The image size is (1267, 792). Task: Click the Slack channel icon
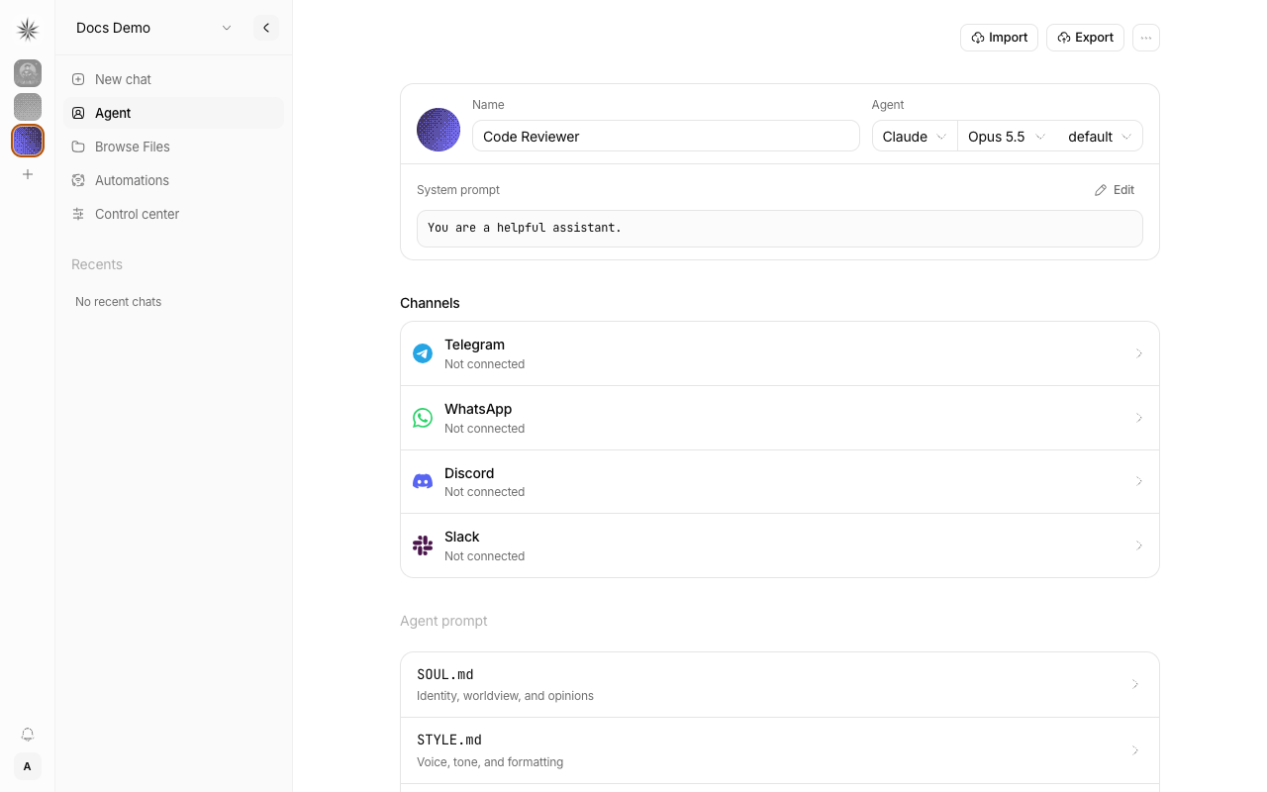point(423,545)
